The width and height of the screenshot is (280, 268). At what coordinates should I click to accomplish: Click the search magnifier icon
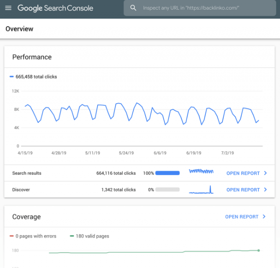click(x=133, y=8)
